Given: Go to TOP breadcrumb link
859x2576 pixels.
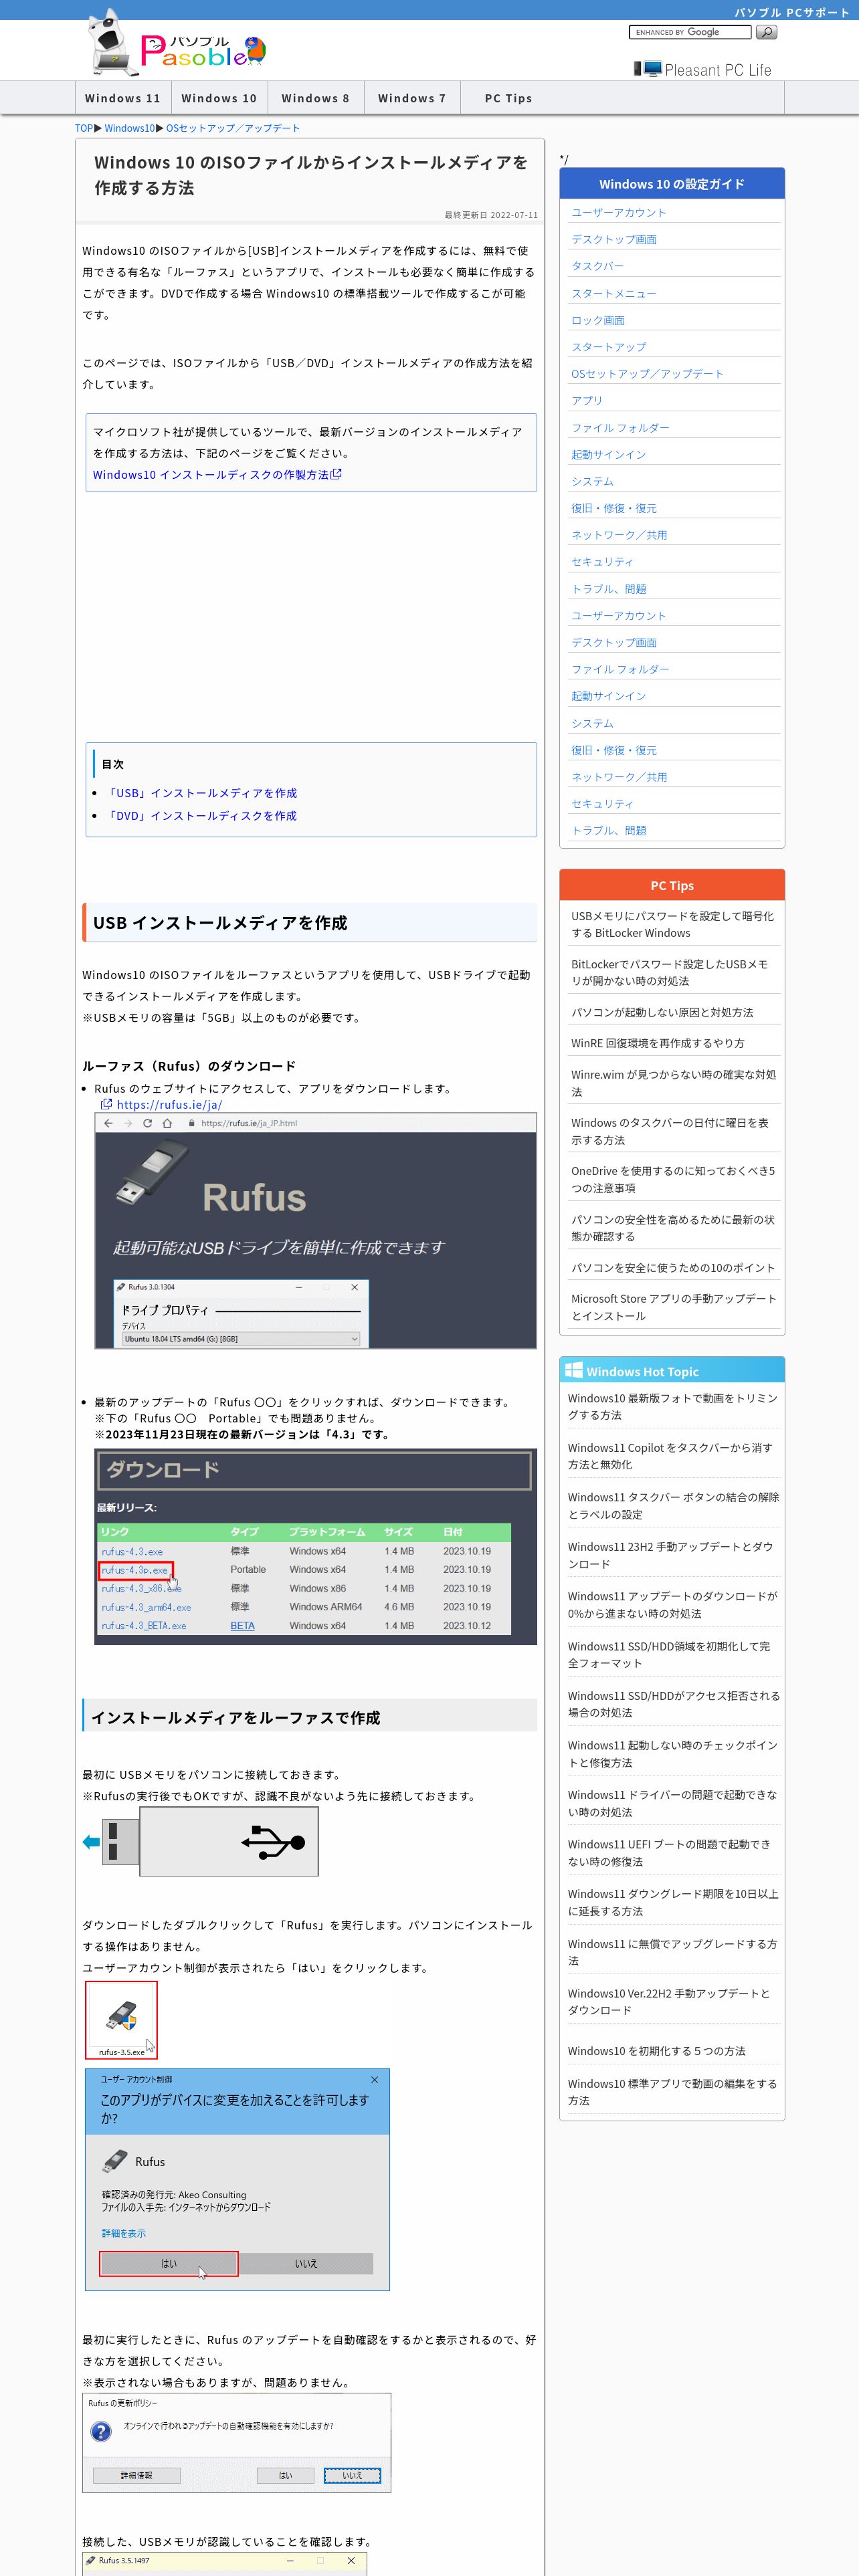Looking at the screenshot, I should coord(84,128).
